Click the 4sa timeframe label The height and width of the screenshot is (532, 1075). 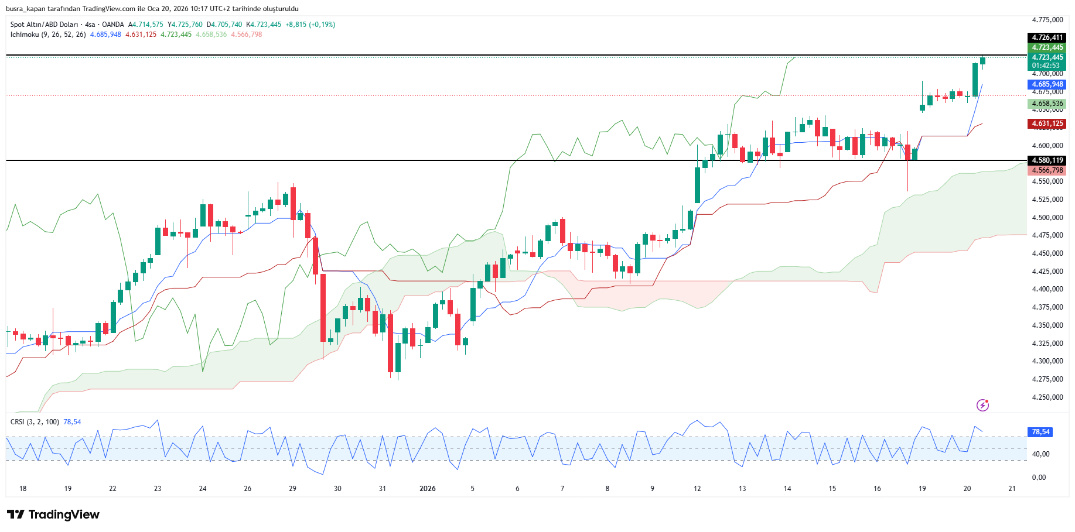[x=90, y=25]
